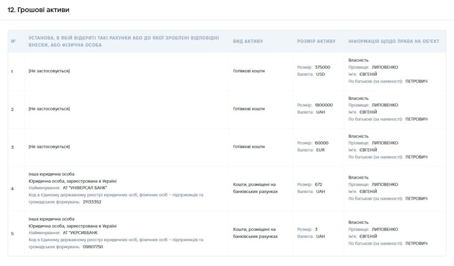Select the registry code 09807750
Screen dimensions: 454x266
coord(93,247)
